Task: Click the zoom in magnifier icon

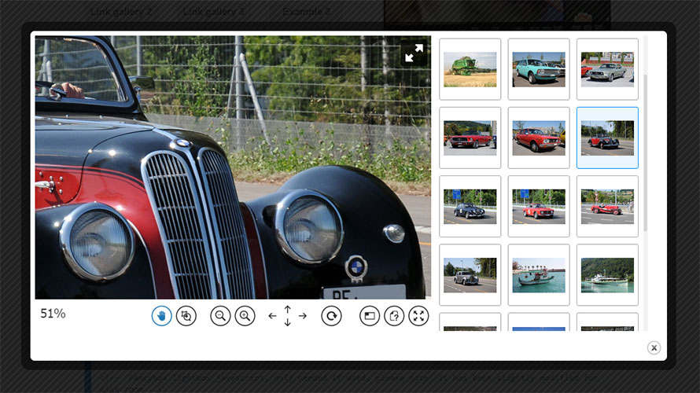Action: pyautogui.click(x=245, y=316)
